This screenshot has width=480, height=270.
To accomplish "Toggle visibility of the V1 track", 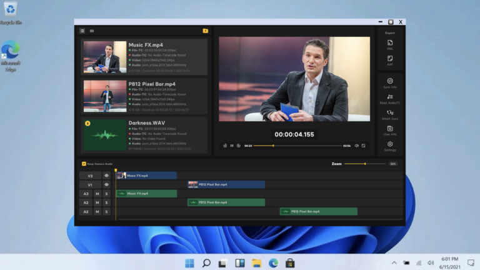I will (106, 185).
